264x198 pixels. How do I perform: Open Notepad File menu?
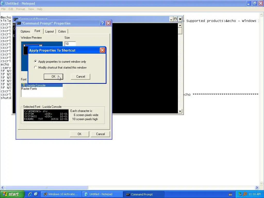3,9
